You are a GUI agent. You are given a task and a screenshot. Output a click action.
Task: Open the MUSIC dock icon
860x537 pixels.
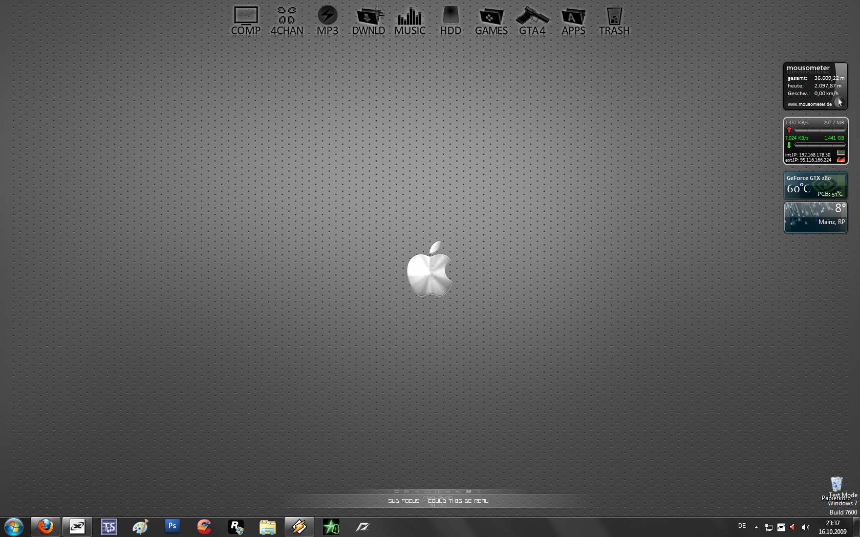pos(410,20)
